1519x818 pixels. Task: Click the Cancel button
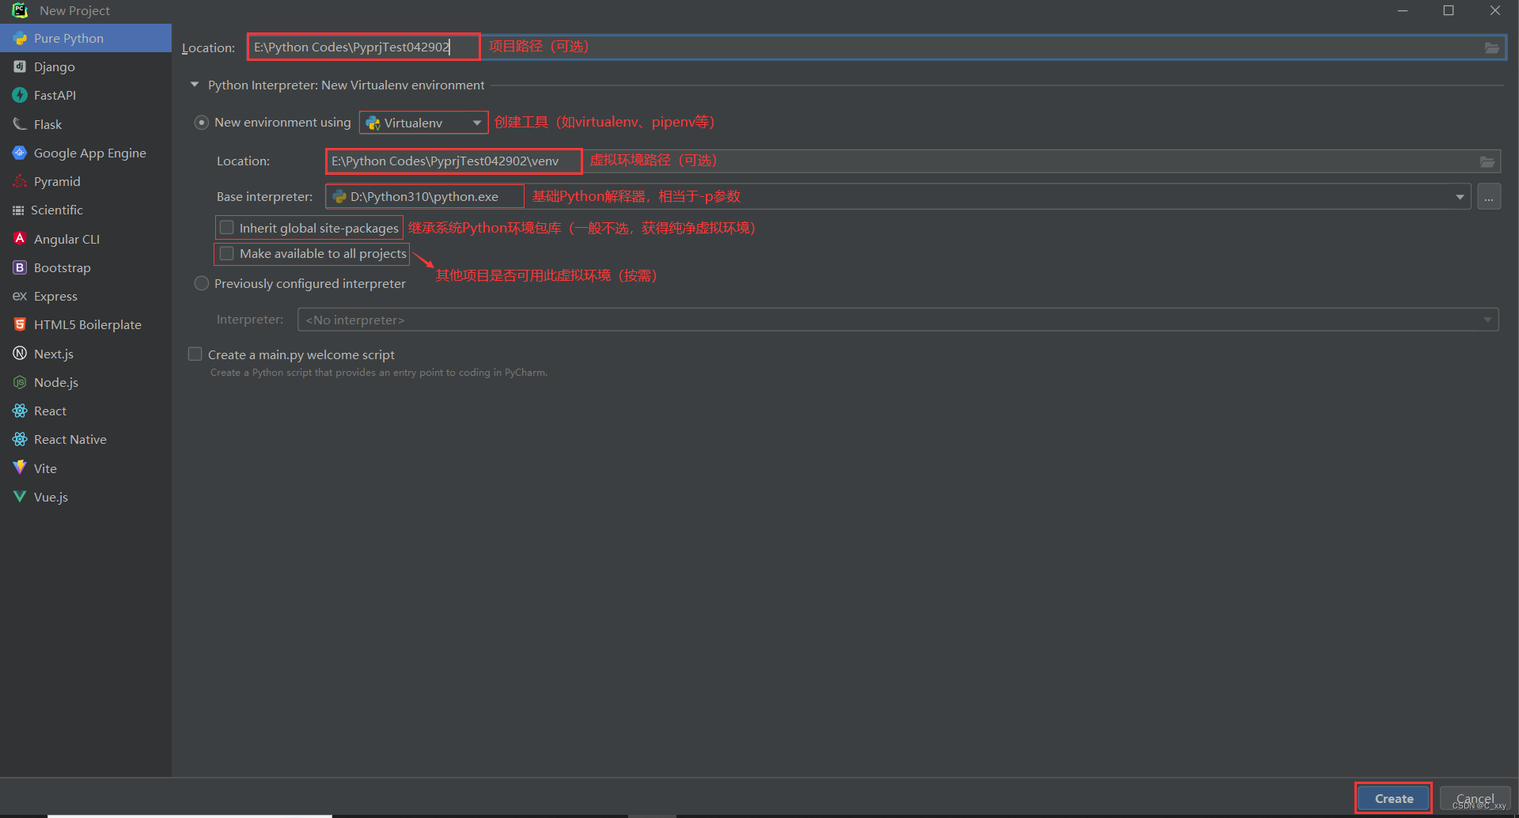point(1475,798)
